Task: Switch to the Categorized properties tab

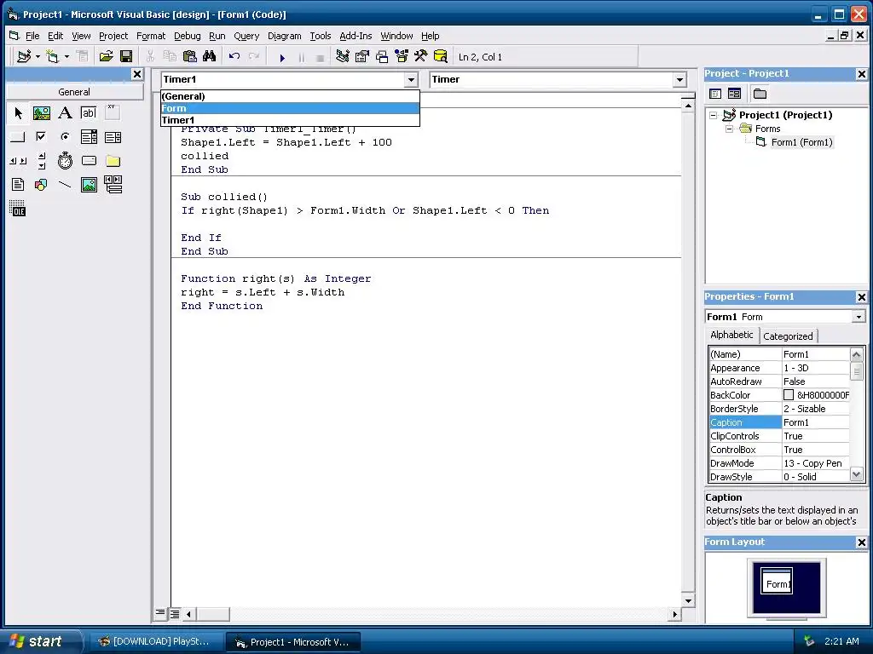Action: pyautogui.click(x=788, y=336)
